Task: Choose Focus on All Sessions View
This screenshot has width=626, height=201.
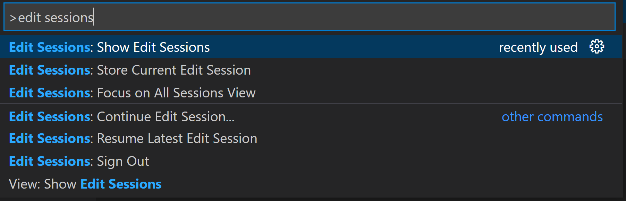Action: point(139,93)
